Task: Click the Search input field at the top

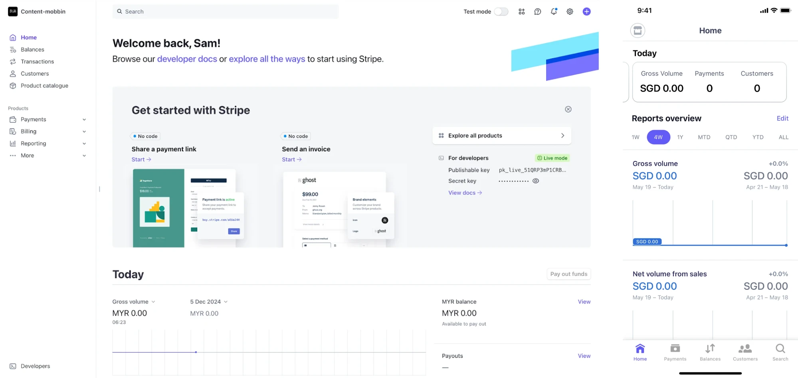Action: click(226, 11)
